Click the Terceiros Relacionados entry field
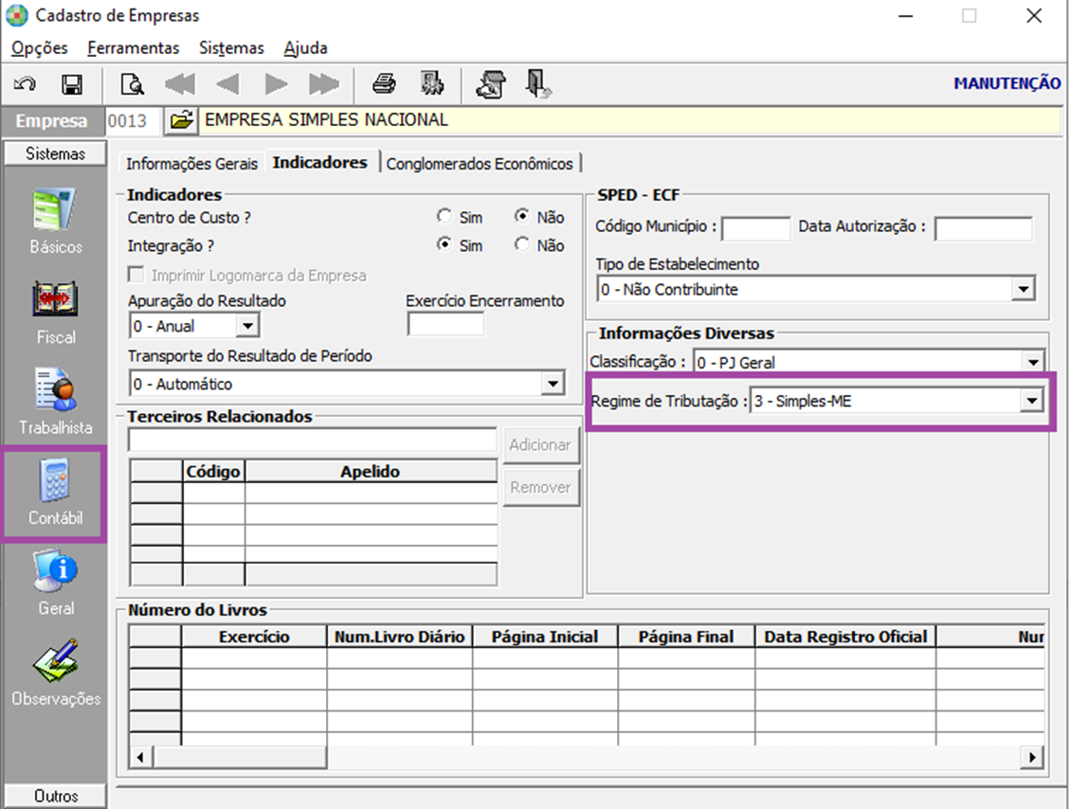The height and width of the screenshot is (809, 1071). [312, 440]
